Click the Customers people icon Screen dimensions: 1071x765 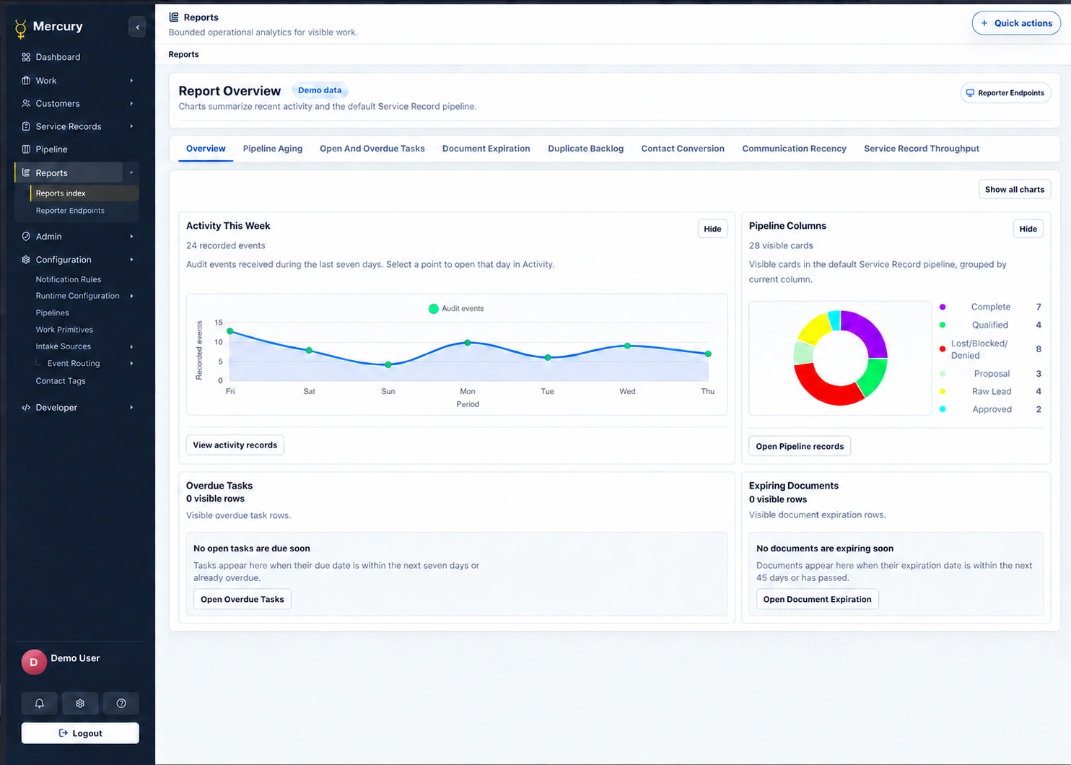tap(26, 103)
